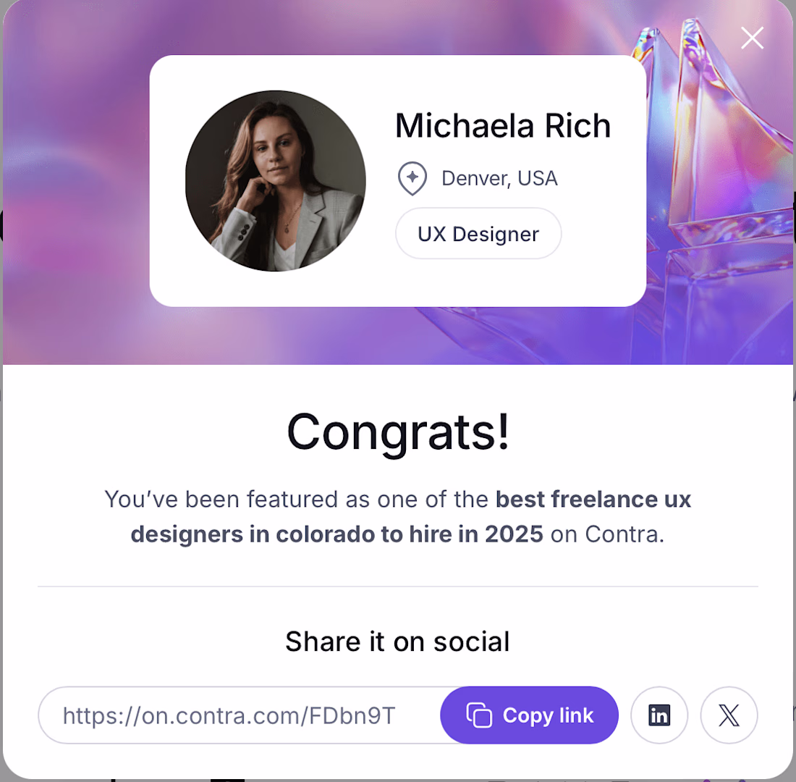Click the copy icon inside Copy link

point(479,715)
